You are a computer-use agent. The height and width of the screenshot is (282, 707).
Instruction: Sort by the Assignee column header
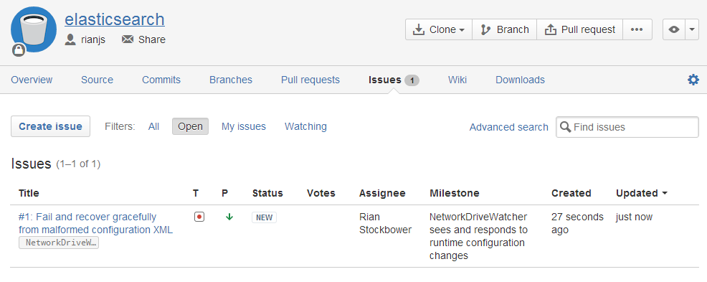pos(382,193)
